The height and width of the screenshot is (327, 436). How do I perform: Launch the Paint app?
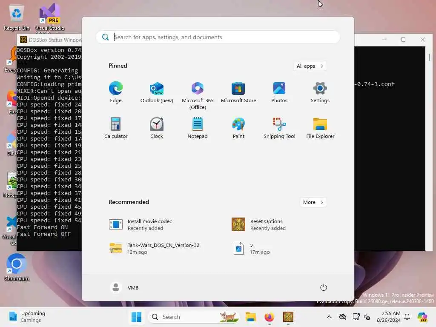pos(238,128)
